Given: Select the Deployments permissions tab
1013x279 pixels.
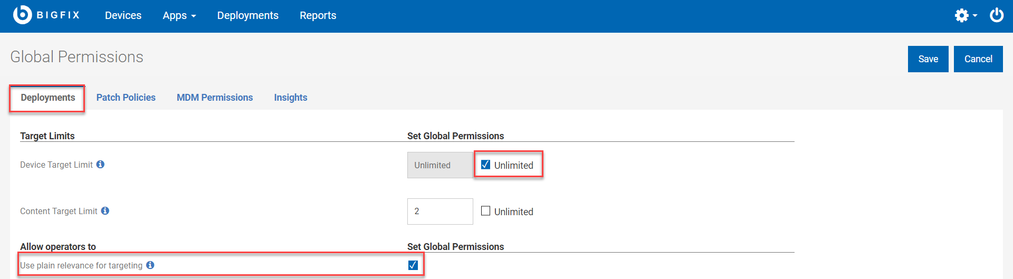Looking at the screenshot, I should [x=47, y=98].
